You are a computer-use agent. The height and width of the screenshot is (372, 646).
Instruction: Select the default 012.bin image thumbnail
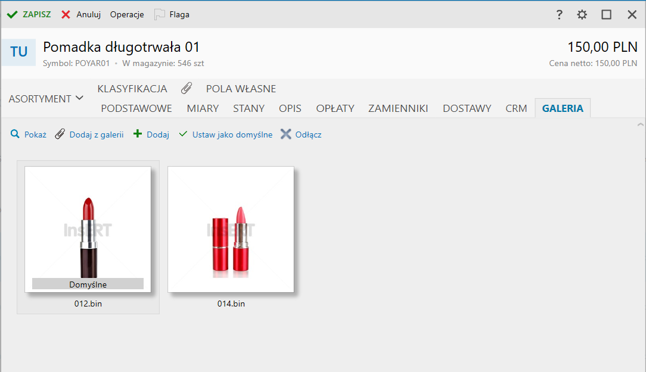88,230
